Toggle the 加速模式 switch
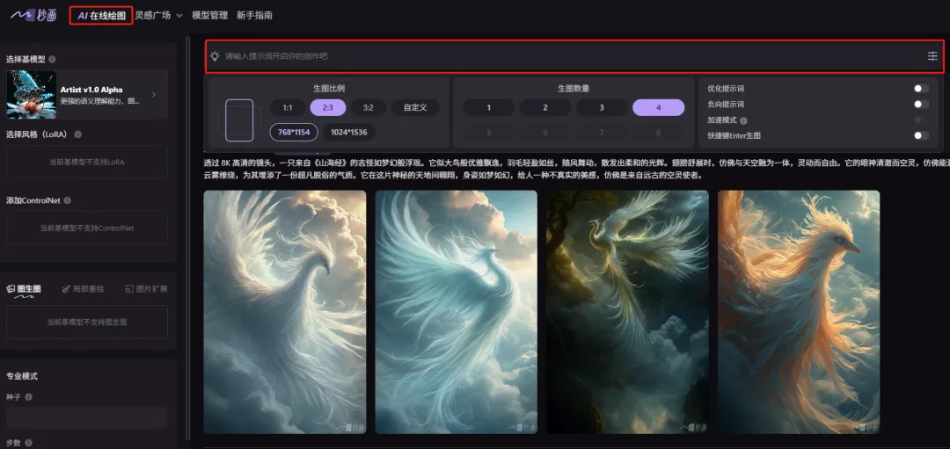Screen dimensions: 950x449 click(x=921, y=119)
